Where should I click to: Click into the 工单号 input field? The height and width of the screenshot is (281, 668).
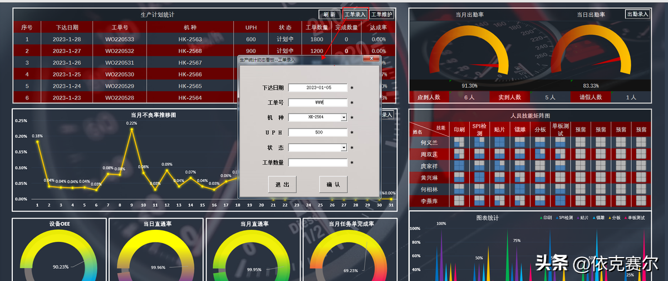(x=318, y=102)
